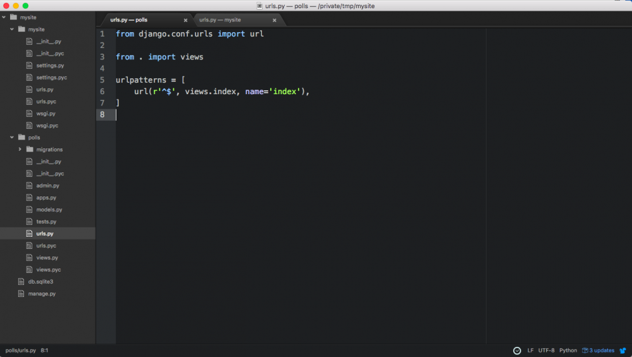Open the linter status circle icon
This screenshot has width=632, height=357.
(517, 351)
